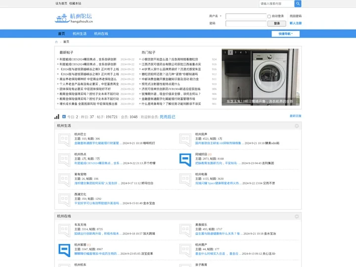This screenshot has width=356, height=267.
Task: Open the 杭州民声 forum icon
Action: [x=185, y=139]
